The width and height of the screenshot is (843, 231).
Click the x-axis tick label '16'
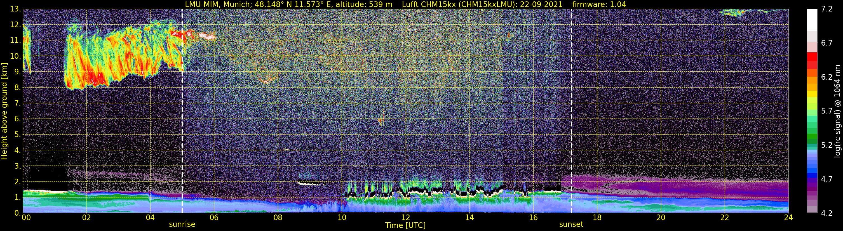point(533,218)
